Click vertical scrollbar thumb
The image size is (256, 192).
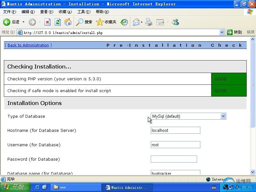(252, 84)
